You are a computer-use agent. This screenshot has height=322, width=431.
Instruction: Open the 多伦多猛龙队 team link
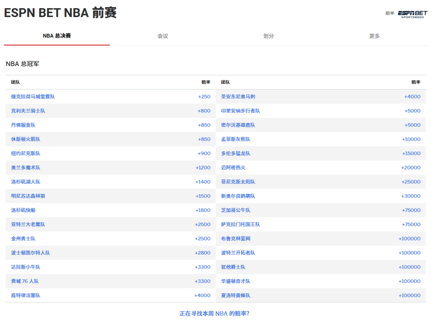236,153
